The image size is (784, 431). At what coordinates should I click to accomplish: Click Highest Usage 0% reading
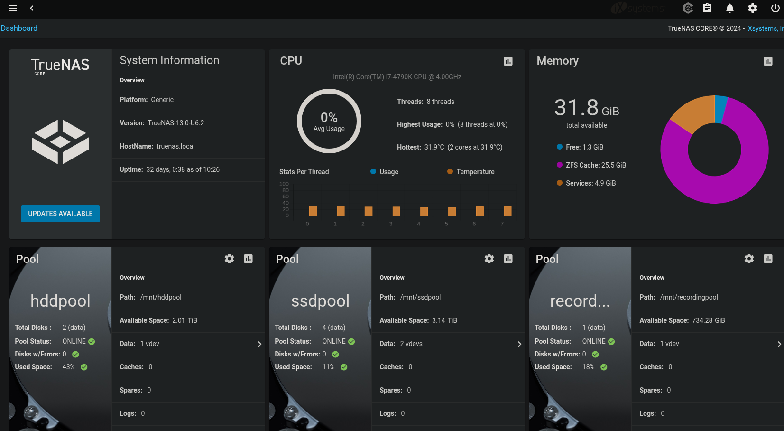tap(452, 124)
